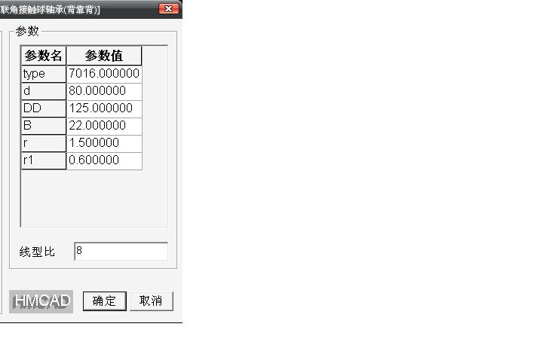543x339 pixels.
Task: Click the d parameter name cell
Action: click(44, 91)
